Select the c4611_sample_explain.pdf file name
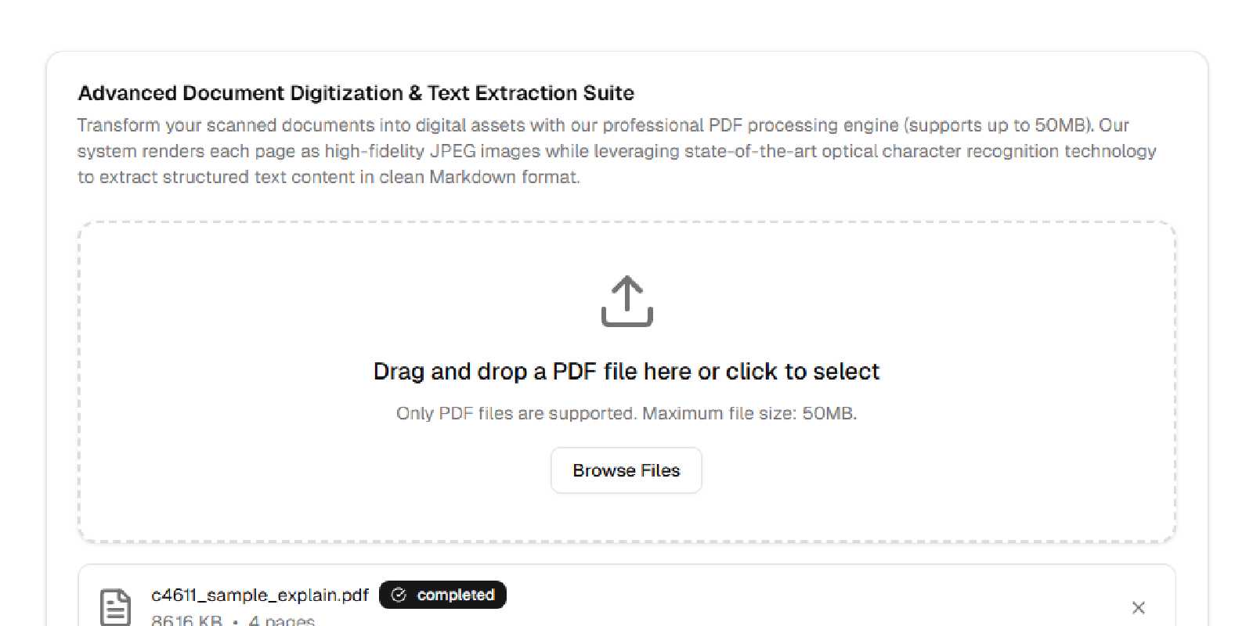Viewport: 1253px width, 626px height. point(259,595)
